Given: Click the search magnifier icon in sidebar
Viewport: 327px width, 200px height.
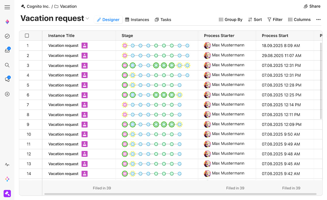Looking at the screenshot, I should coord(7,65).
